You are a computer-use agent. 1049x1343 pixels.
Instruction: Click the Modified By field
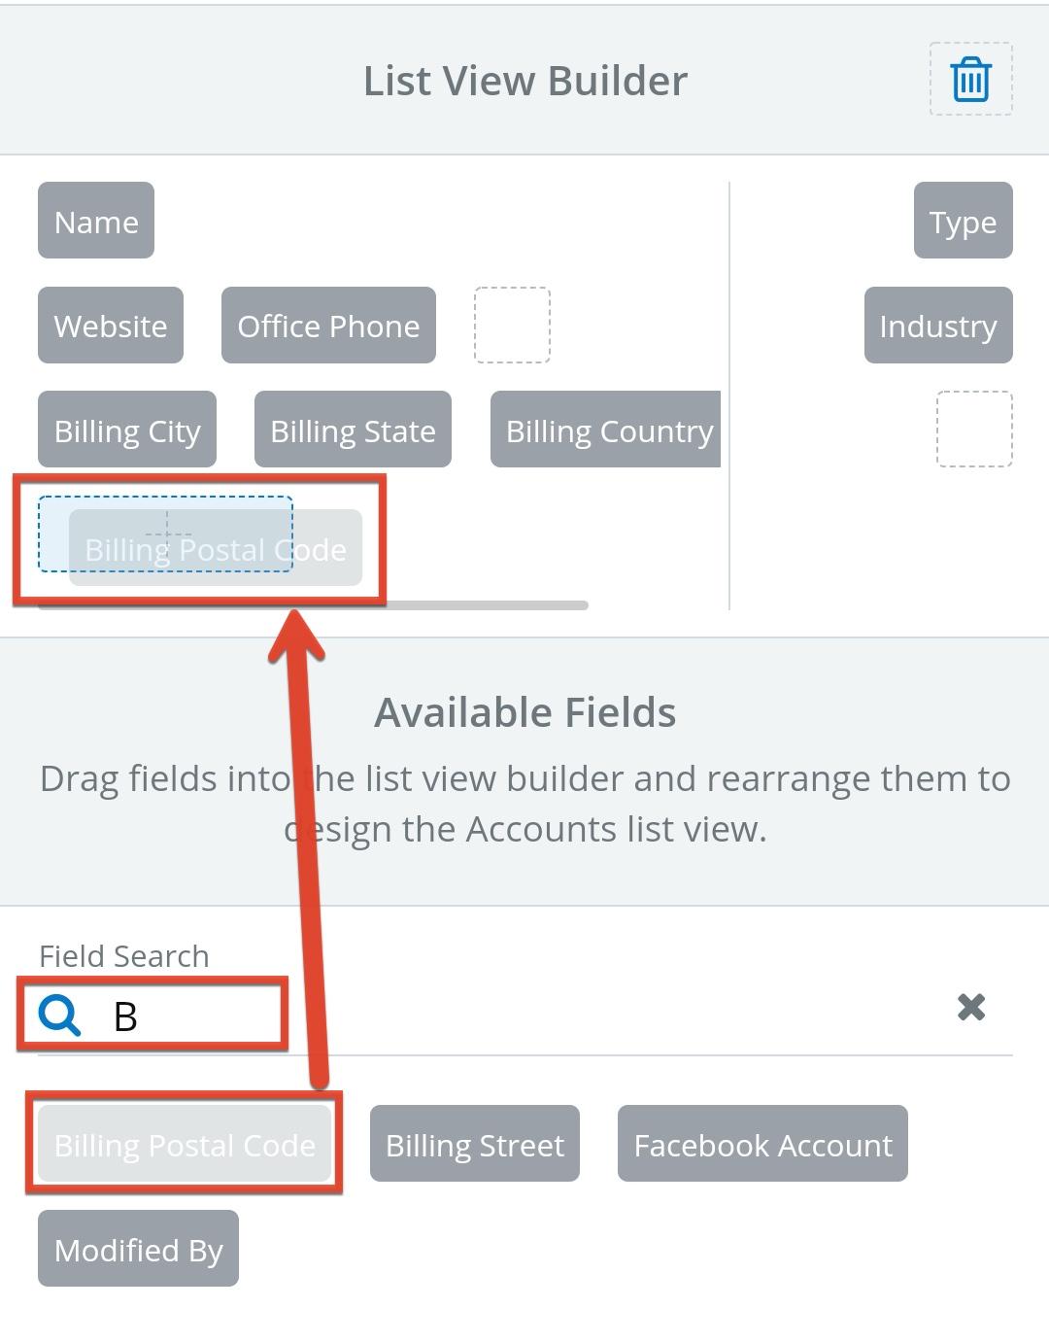tap(138, 1249)
